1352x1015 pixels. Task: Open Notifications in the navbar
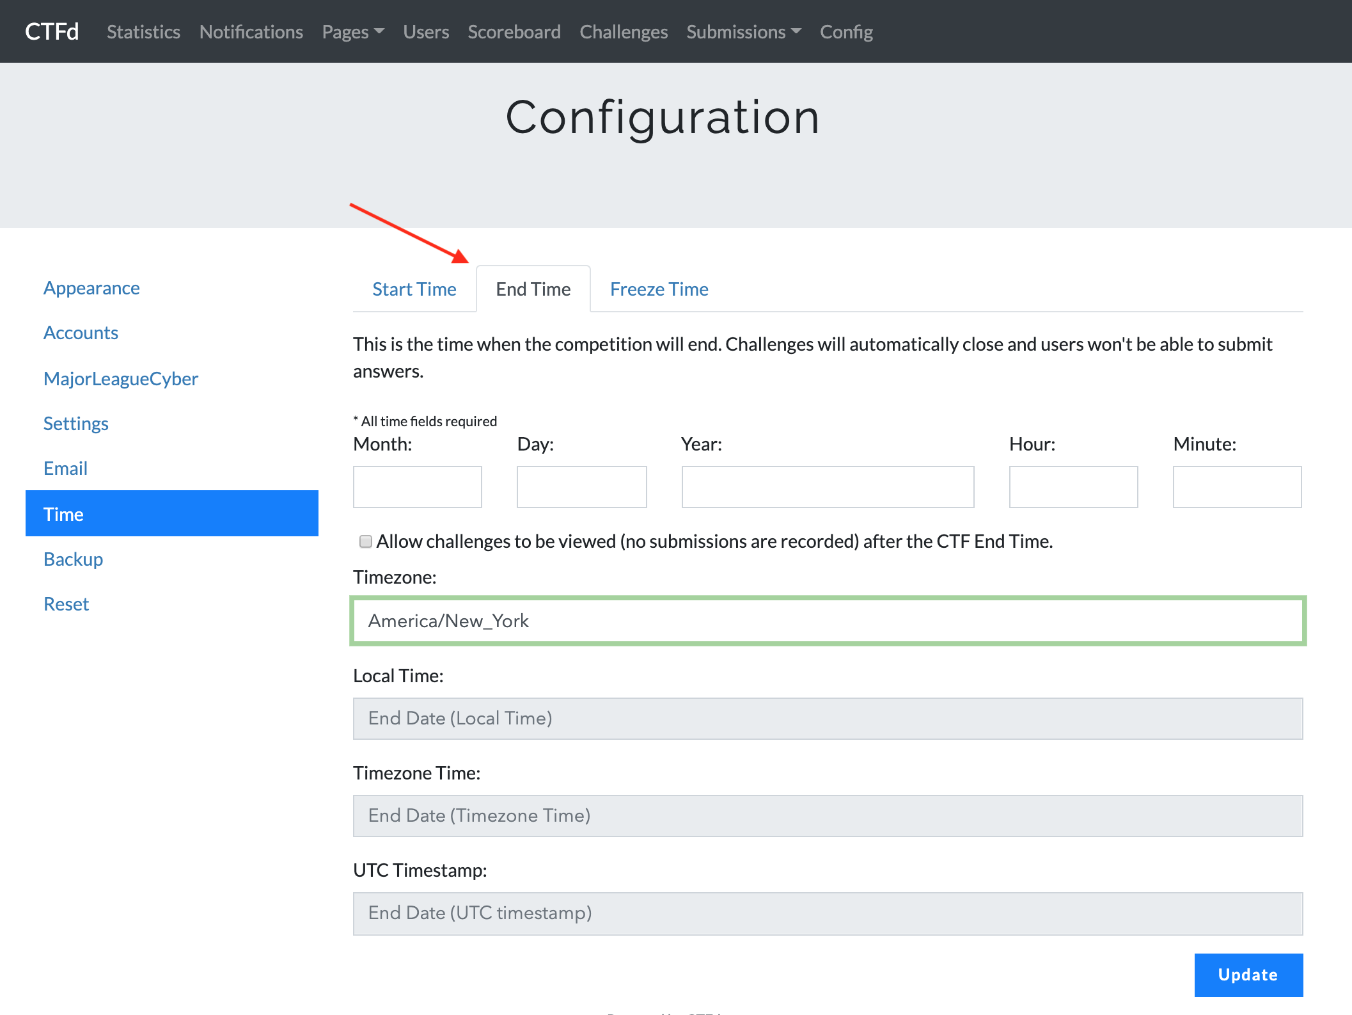click(251, 32)
